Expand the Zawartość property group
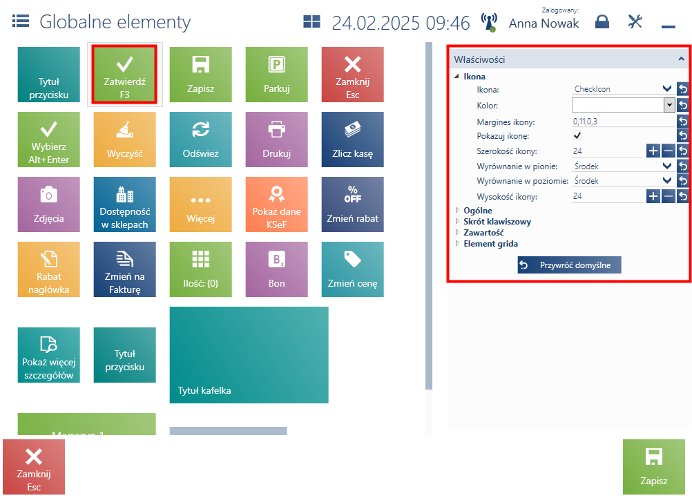The image size is (692, 498). point(457,232)
